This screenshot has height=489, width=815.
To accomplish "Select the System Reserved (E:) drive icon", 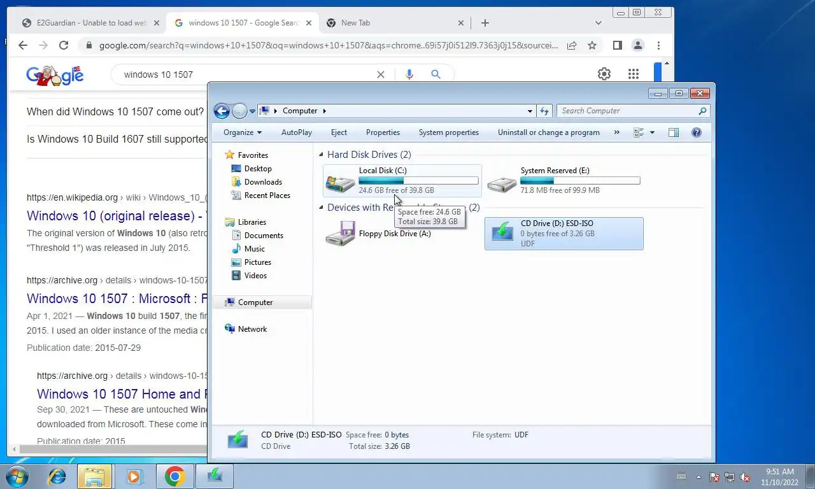I will [x=502, y=183].
